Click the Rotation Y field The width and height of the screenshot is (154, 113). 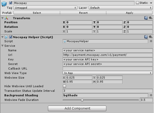(109, 27)
